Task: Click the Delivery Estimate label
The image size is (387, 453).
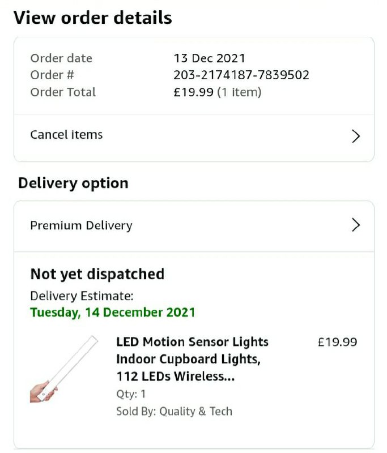Action: (82, 296)
